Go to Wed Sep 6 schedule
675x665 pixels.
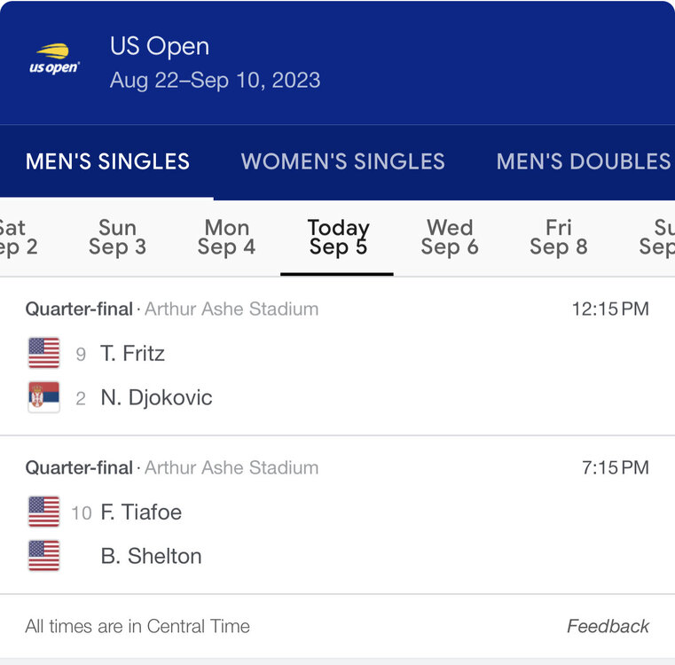pos(450,238)
